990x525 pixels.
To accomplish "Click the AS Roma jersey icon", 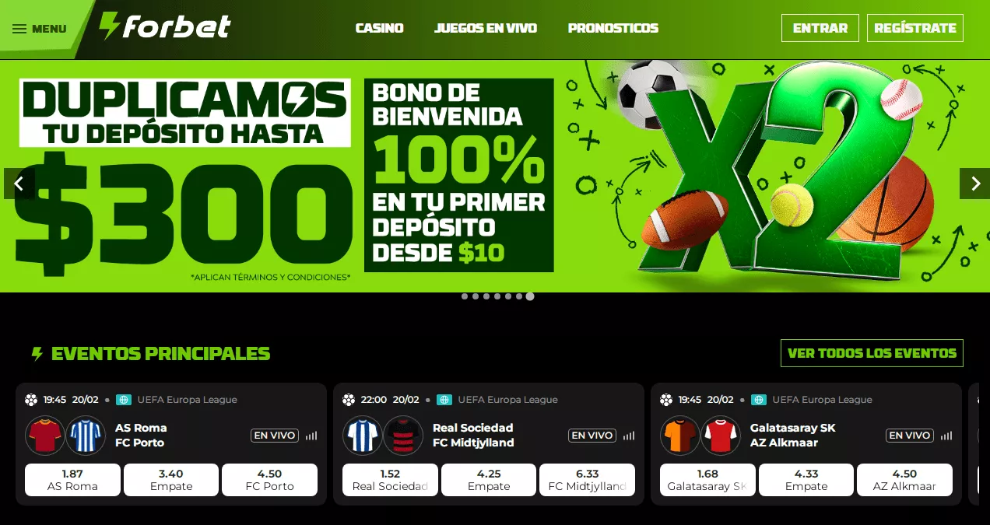I will (44, 436).
